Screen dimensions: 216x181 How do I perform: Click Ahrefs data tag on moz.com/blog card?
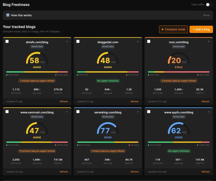coord(179,47)
